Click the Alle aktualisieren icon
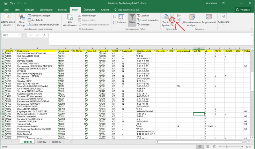255x149 pixels. pyautogui.click(x=70, y=18)
